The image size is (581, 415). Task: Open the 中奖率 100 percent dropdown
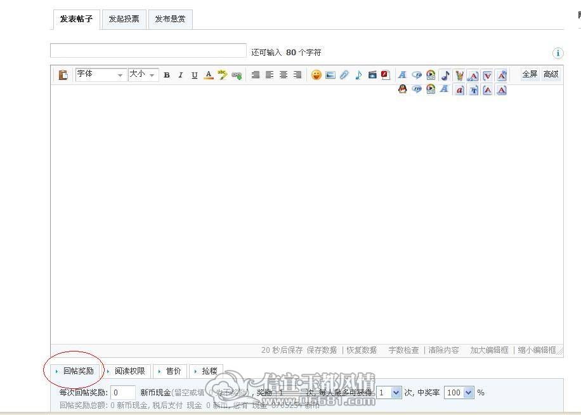click(459, 392)
